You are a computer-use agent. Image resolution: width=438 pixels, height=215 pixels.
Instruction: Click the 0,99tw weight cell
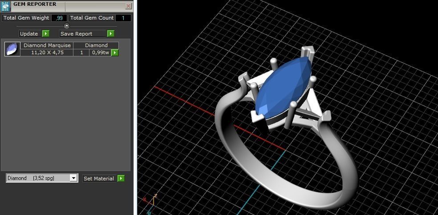[100, 53]
